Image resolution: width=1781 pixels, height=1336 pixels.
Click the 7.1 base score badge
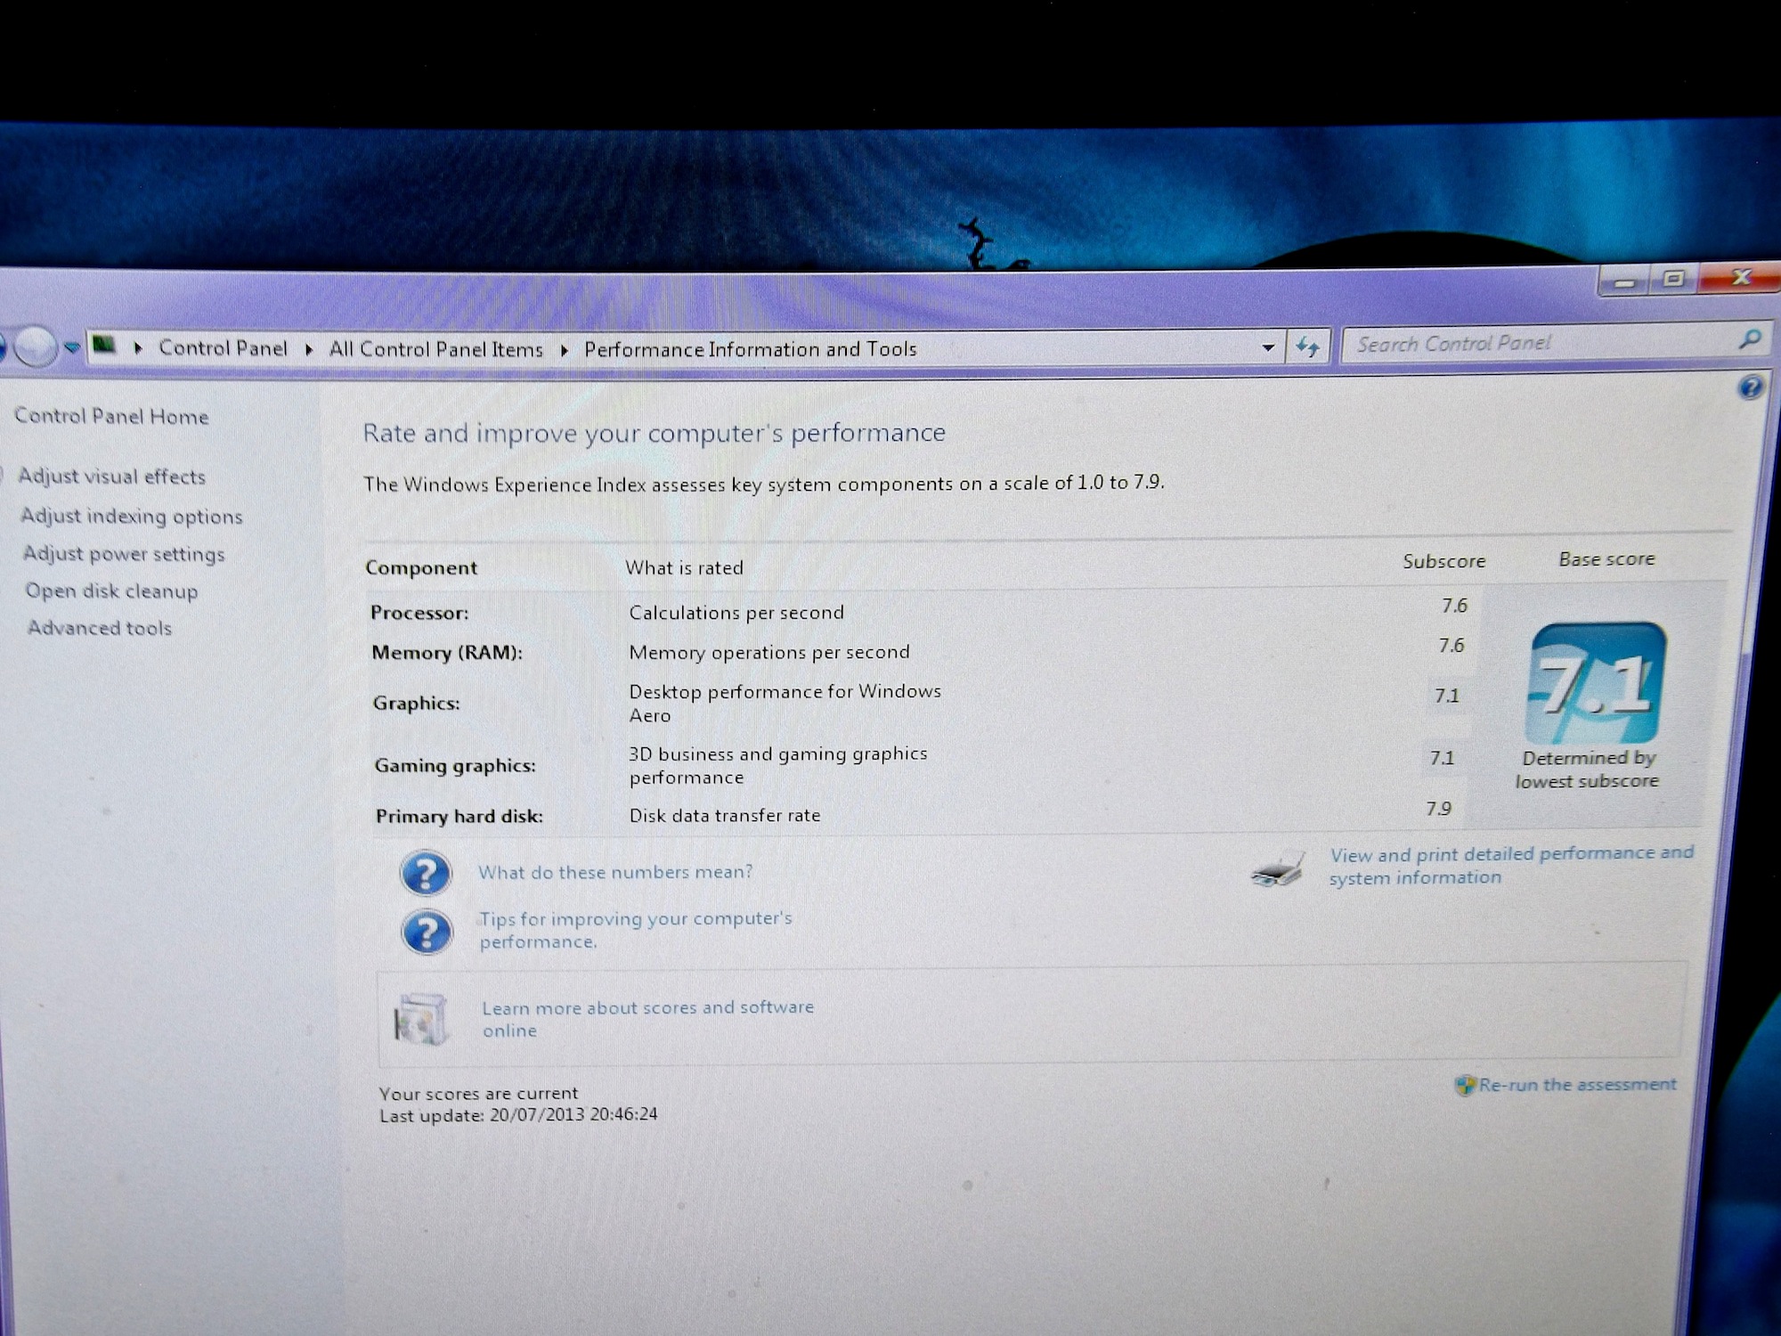pos(1595,684)
